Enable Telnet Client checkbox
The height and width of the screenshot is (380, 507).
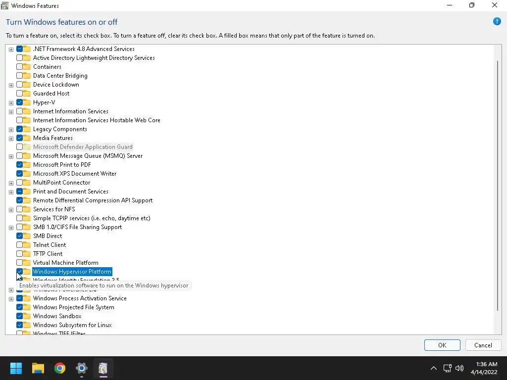19,245
